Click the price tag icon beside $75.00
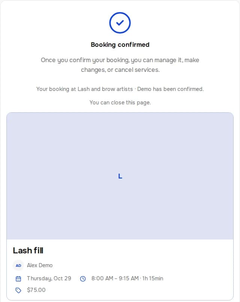This screenshot has width=240, height=302. (x=18, y=290)
